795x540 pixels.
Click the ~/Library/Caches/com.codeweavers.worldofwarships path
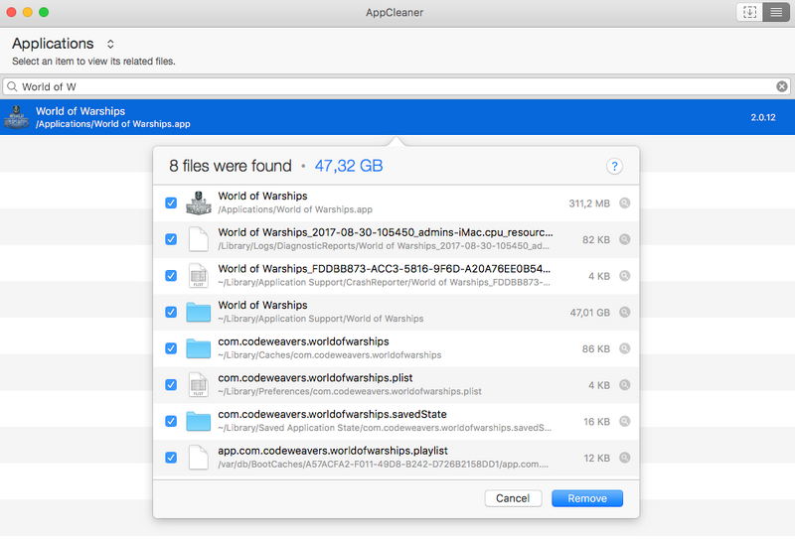330,355
